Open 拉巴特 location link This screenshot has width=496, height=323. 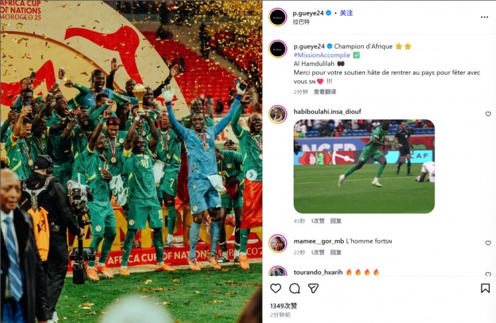point(301,22)
